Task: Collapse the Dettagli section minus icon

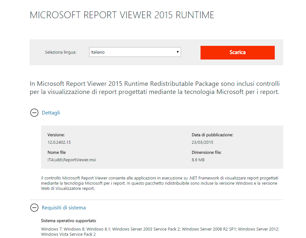Action: click(x=35, y=113)
